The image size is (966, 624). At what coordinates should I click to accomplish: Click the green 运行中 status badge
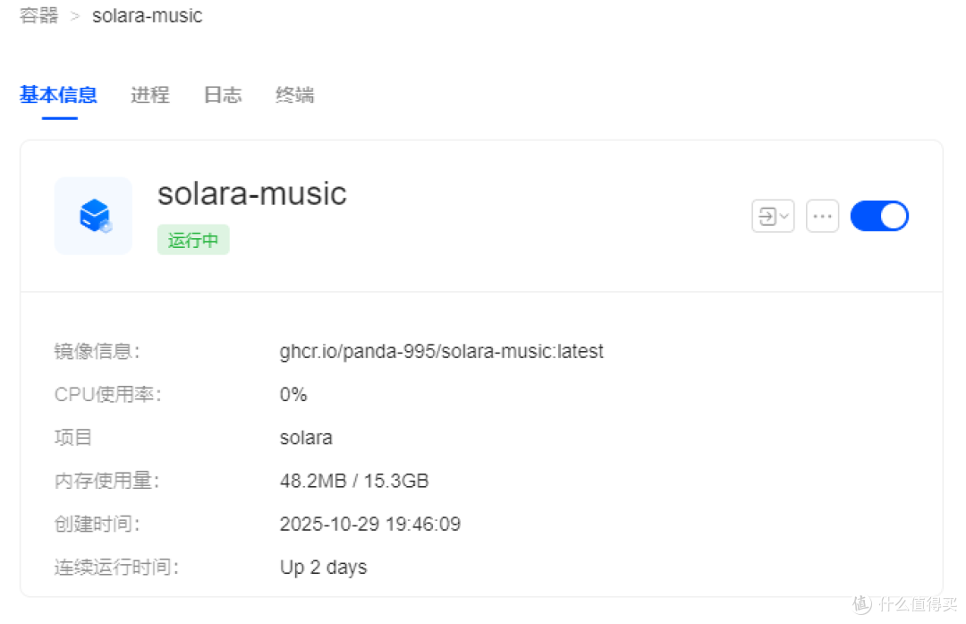(193, 240)
